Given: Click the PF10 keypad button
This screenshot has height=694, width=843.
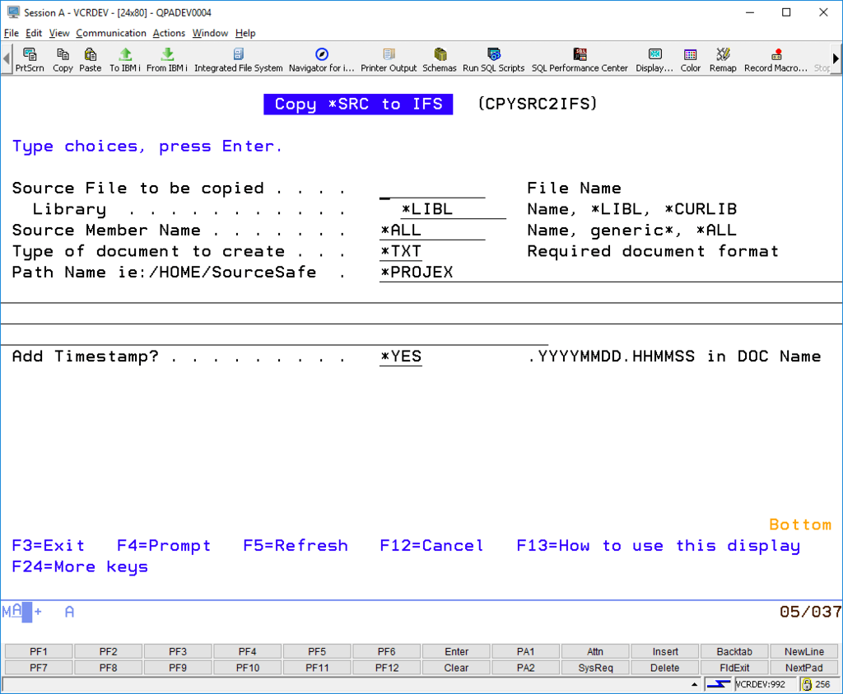Looking at the screenshot, I should [x=247, y=668].
